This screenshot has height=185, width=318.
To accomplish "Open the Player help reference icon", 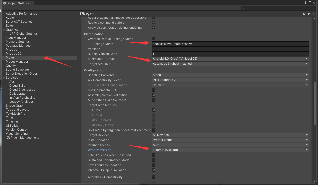I will tap(304, 14).
